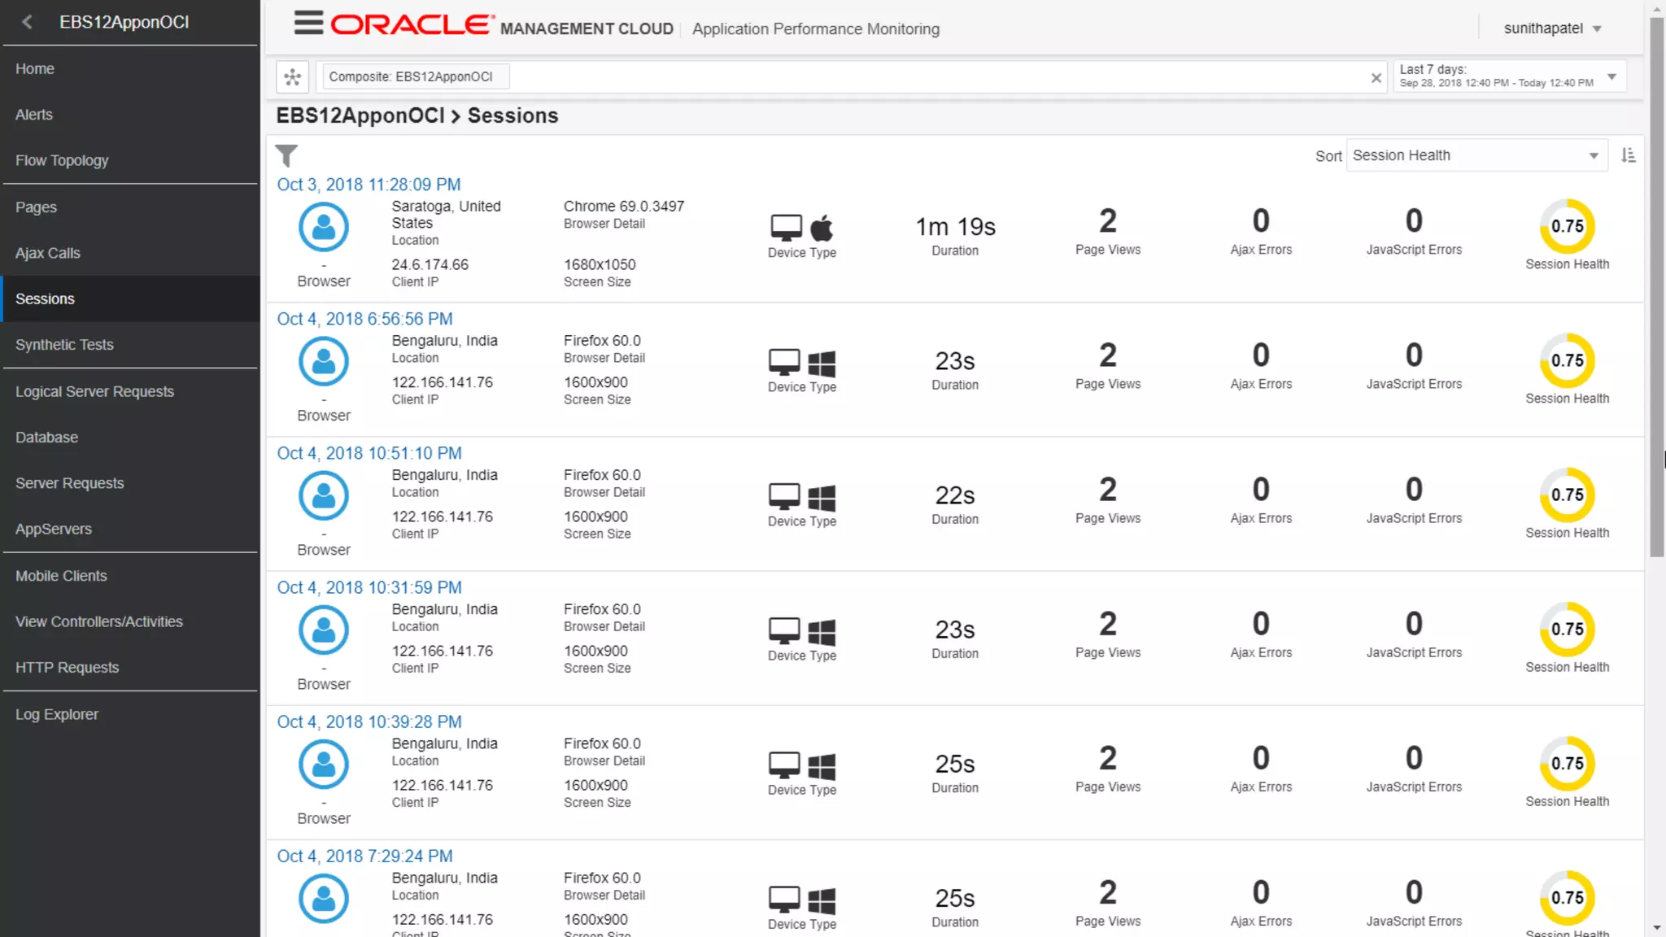Click user avatar for Oct 4 10:51:10 session
The height and width of the screenshot is (937, 1666).
pyautogui.click(x=324, y=495)
